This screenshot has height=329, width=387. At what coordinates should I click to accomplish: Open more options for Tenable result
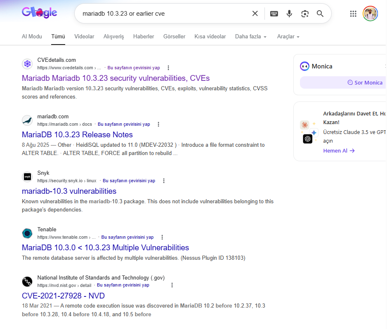point(162,237)
